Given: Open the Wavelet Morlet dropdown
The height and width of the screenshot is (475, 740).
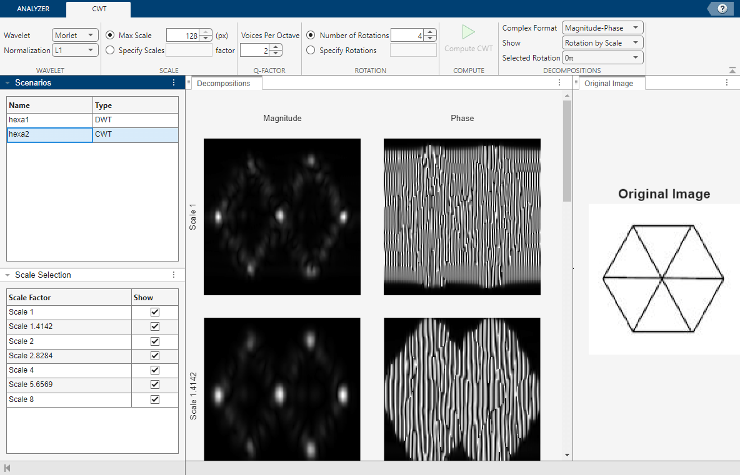Looking at the screenshot, I should (x=76, y=36).
